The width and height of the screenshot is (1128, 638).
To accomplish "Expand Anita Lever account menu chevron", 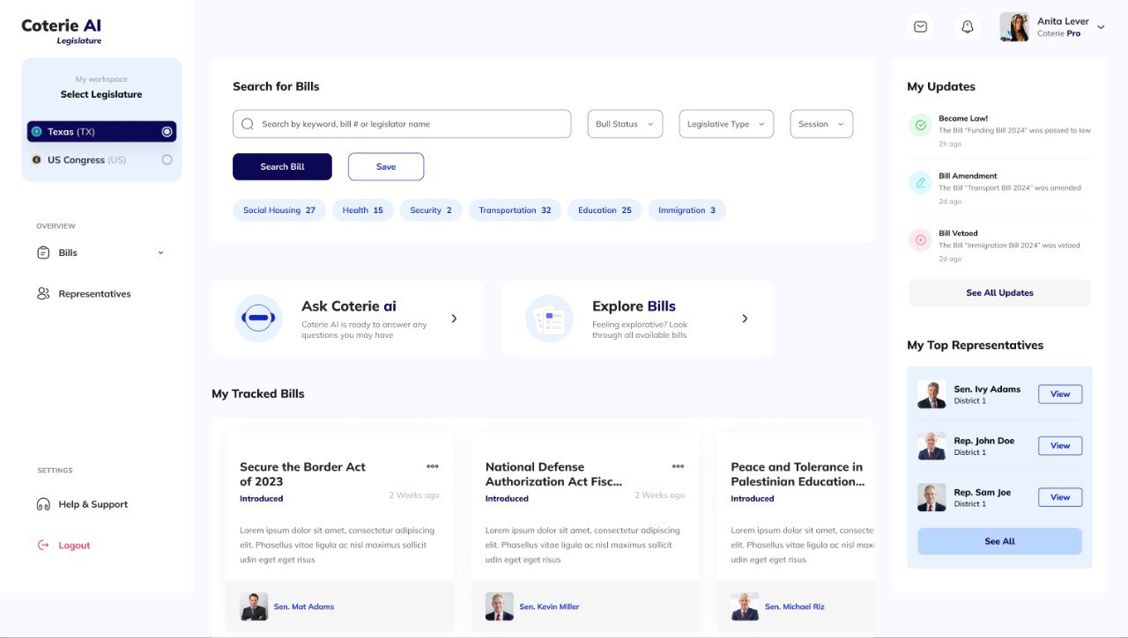I will pyautogui.click(x=1101, y=27).
